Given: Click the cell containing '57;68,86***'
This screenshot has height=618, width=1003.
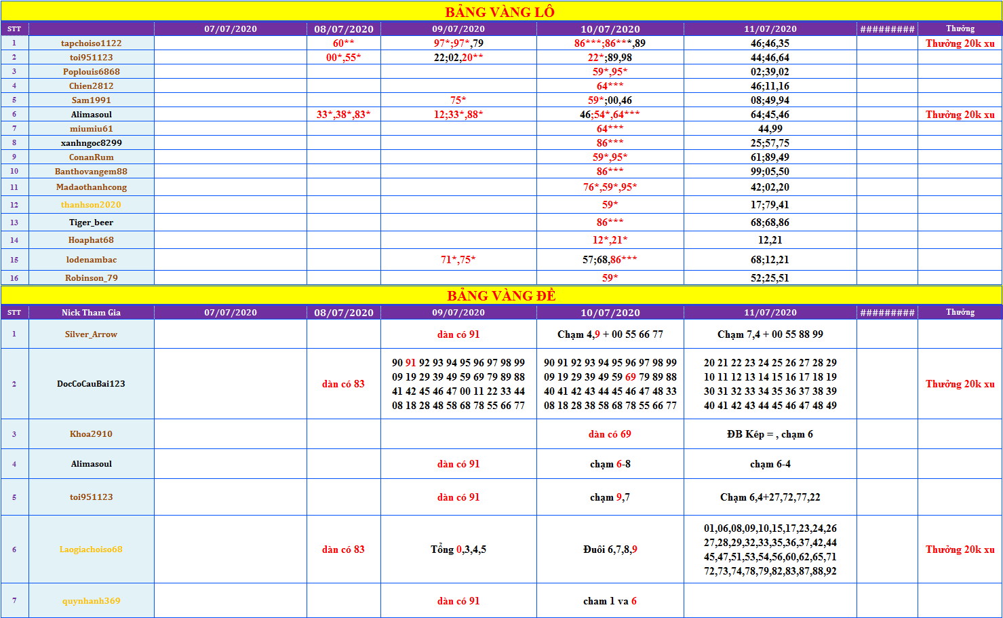Looking at the screenshot, I should point(610,260).
